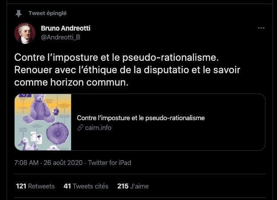Open Bruno Andreotti's profile avatar

(x=25, y=33)
